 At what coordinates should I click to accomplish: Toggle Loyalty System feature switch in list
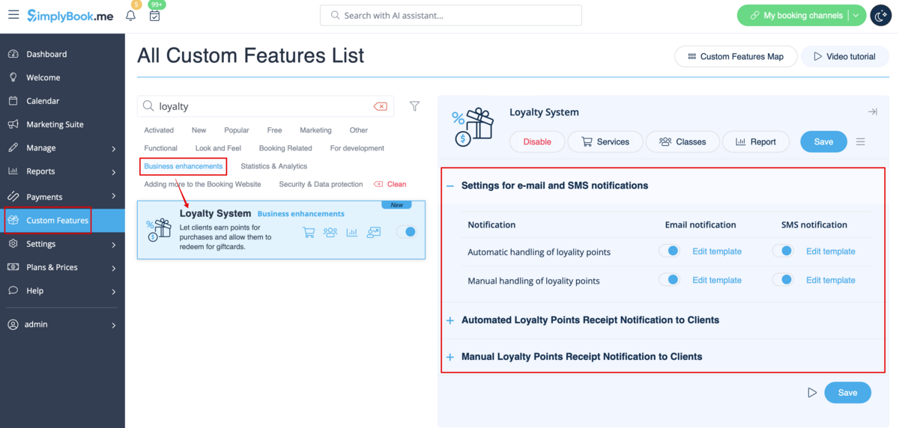coord(405,232)
